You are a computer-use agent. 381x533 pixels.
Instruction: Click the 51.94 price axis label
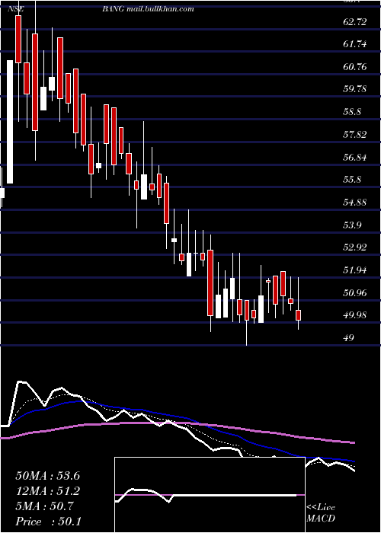pyautogui.click(x=355, y=270)
